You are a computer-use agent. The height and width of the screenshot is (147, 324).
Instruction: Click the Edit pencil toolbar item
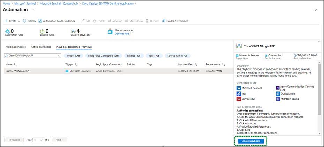(x=85, y=21)
